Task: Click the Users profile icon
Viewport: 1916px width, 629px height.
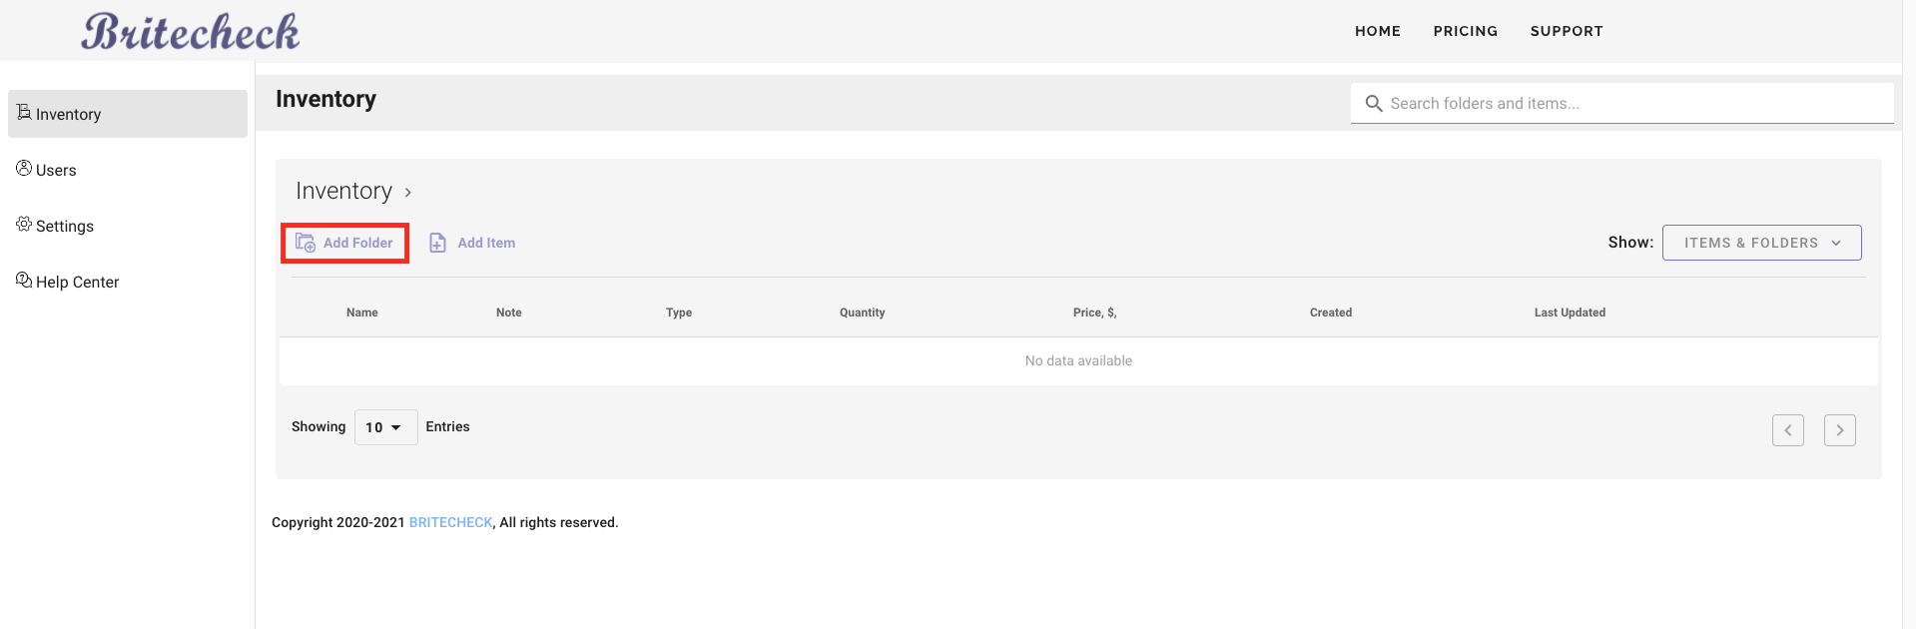Action: 24,168
